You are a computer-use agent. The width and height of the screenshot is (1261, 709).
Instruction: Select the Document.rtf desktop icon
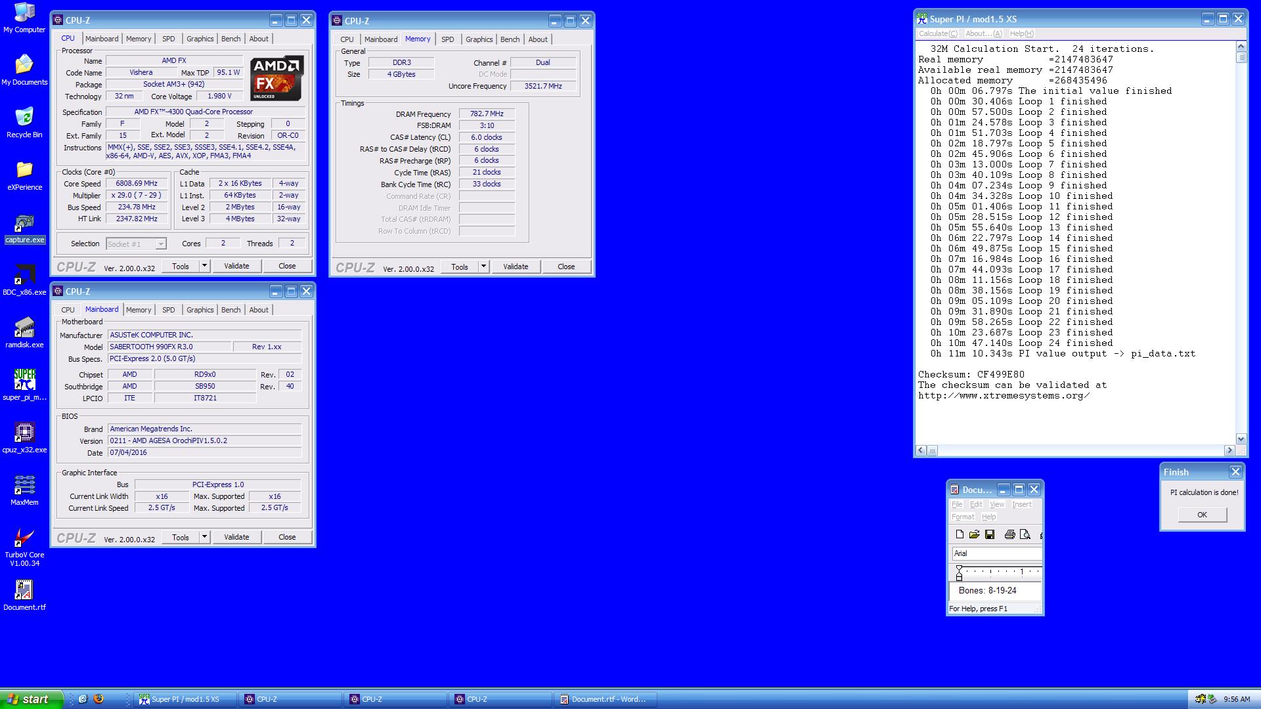24,595
